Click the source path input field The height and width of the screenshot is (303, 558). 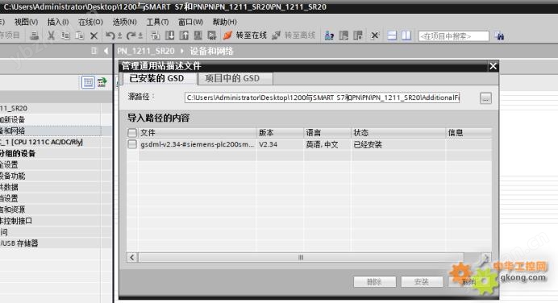(x=322, y=98)
